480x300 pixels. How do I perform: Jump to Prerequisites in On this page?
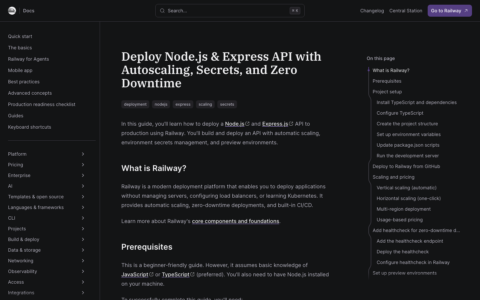(x=387, y=81)
